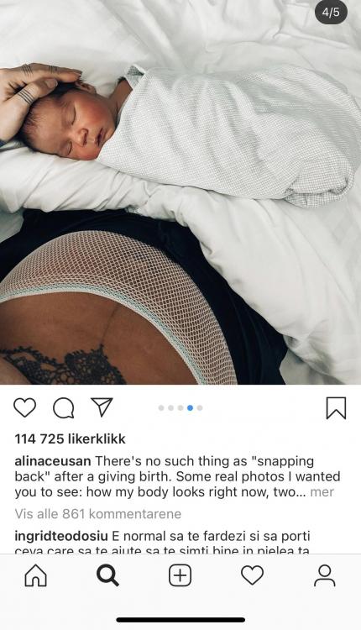This screenshot has width=361, height=630.
Task: Open the Search tab magnifier
Action: coord(107,575)
